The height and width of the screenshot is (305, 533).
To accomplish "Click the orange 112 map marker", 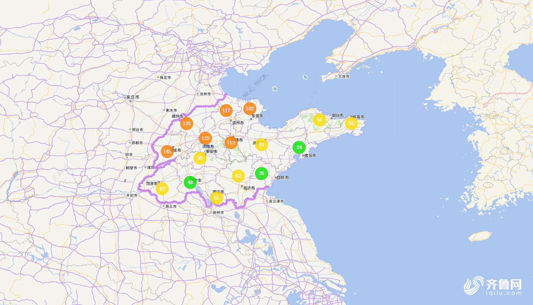I will [x=231, y=143].
